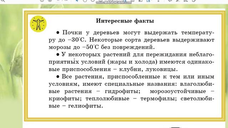The height and width of the screenshot is (128, 228).
Task: Click the word "луковицы."
Action: pyautogui.click(x=162, y=69)
